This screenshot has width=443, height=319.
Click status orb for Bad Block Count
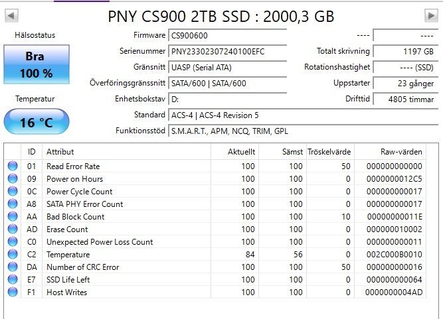point(13,217)
